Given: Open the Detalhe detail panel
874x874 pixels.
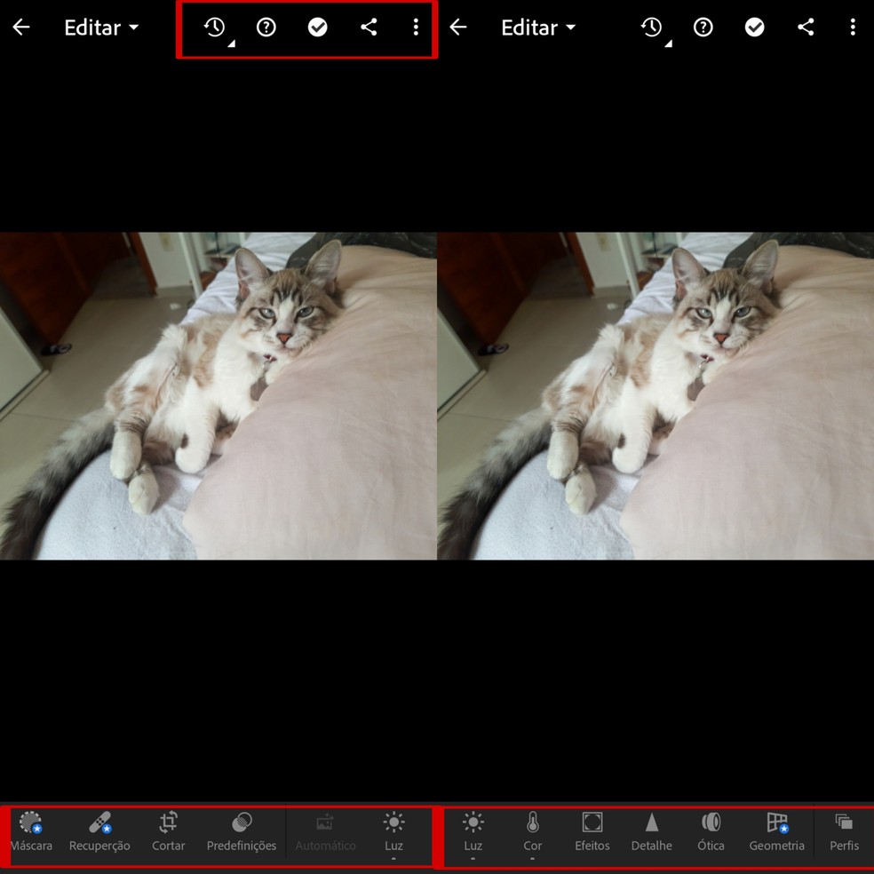Looking at the screenshot, I should coord(652,831).
